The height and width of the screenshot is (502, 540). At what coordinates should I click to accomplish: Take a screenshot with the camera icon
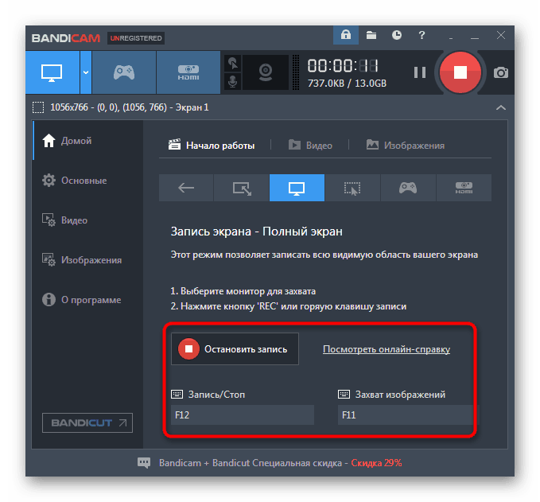[501, 72]
